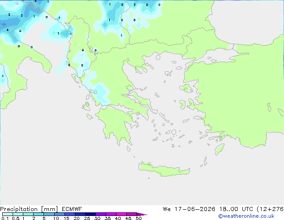Click the '17-06-2026' forecast date
284x220 pixels.
click(x=195, y=209)
